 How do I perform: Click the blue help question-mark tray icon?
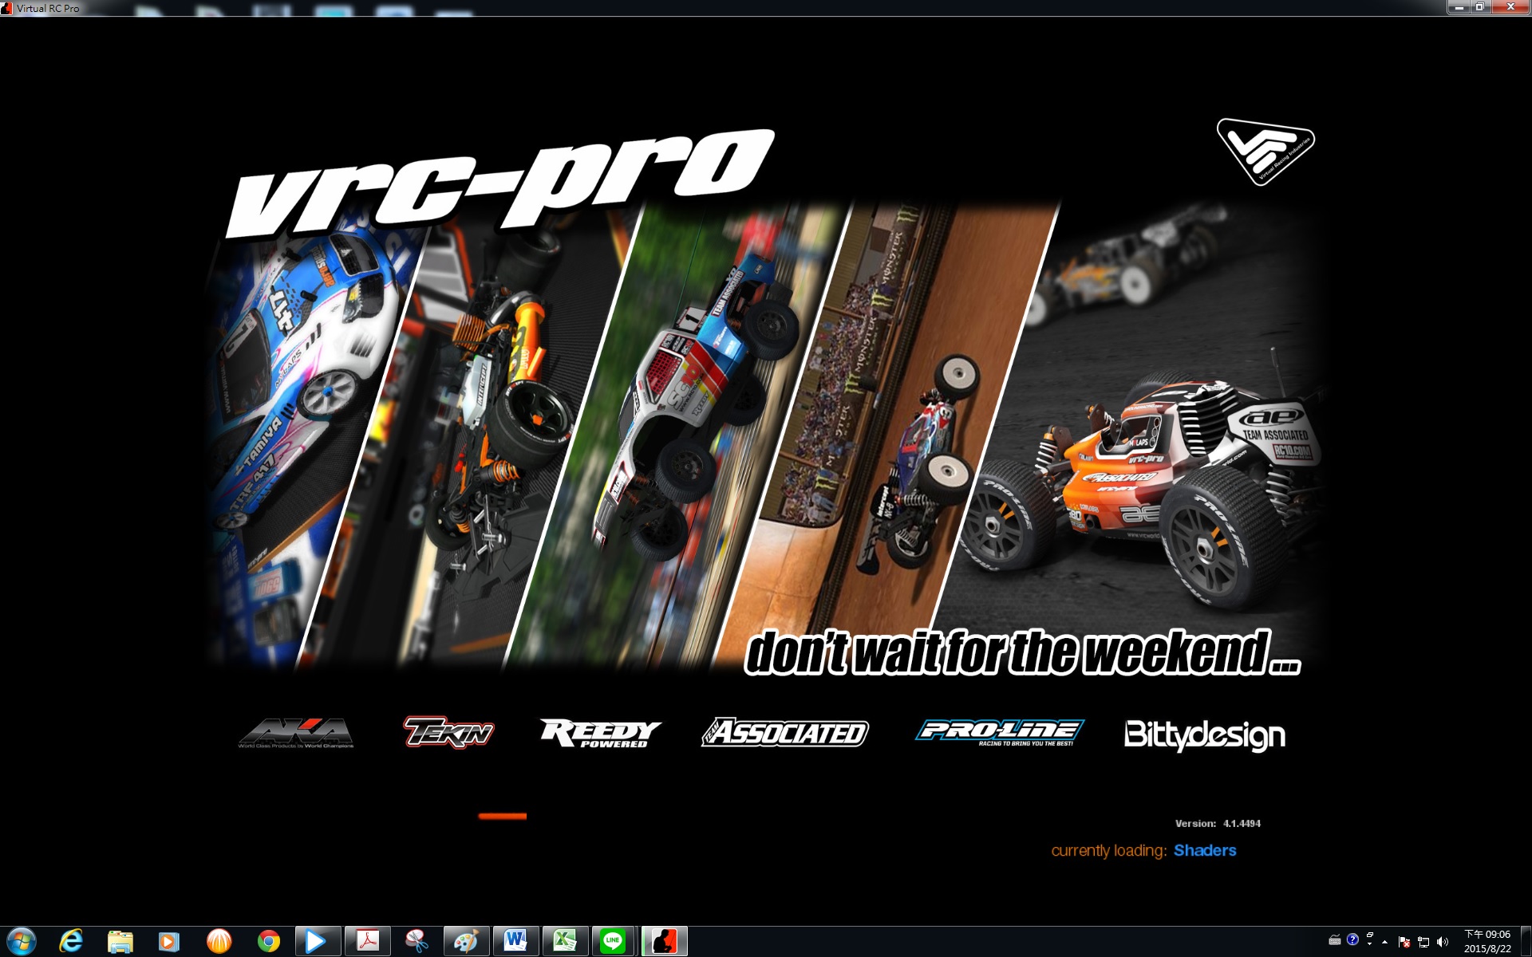point(1352,939)
